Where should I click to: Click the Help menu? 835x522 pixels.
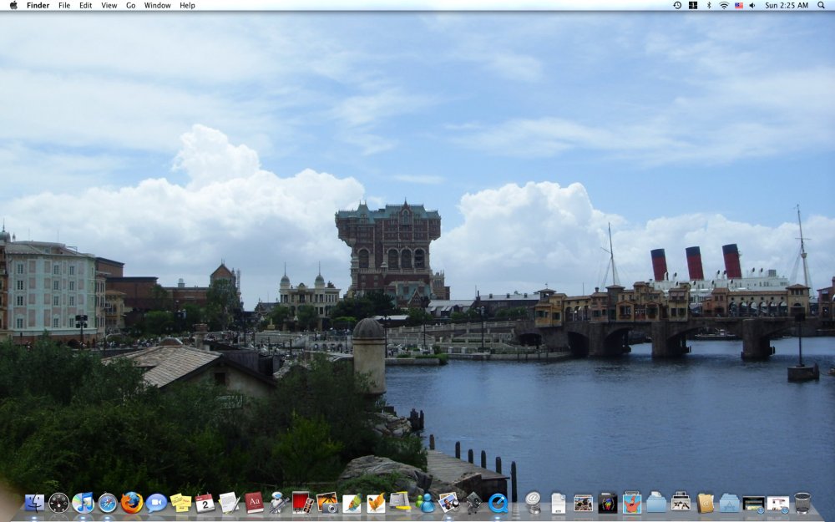(187, 5)
